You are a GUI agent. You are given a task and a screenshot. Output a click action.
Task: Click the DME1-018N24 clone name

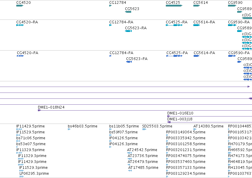[x=51, y=107]
